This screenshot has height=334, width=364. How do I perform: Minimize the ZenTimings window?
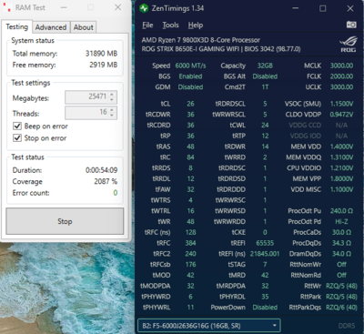click(296, 8)
